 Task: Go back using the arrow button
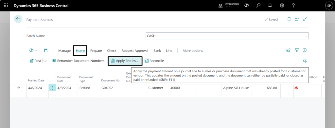tap(18, 19)
